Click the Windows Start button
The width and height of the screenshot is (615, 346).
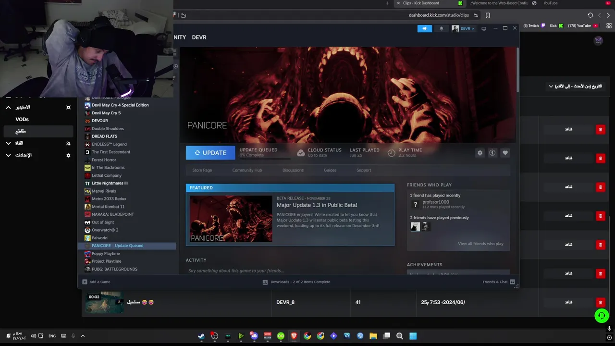[413, 336]
